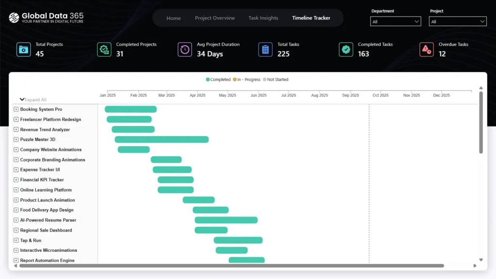Click the scroll down arrow

(x=481, y=260)
